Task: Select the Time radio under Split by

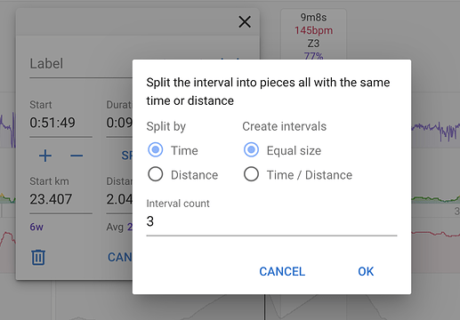Action: (x=156, y=150)
